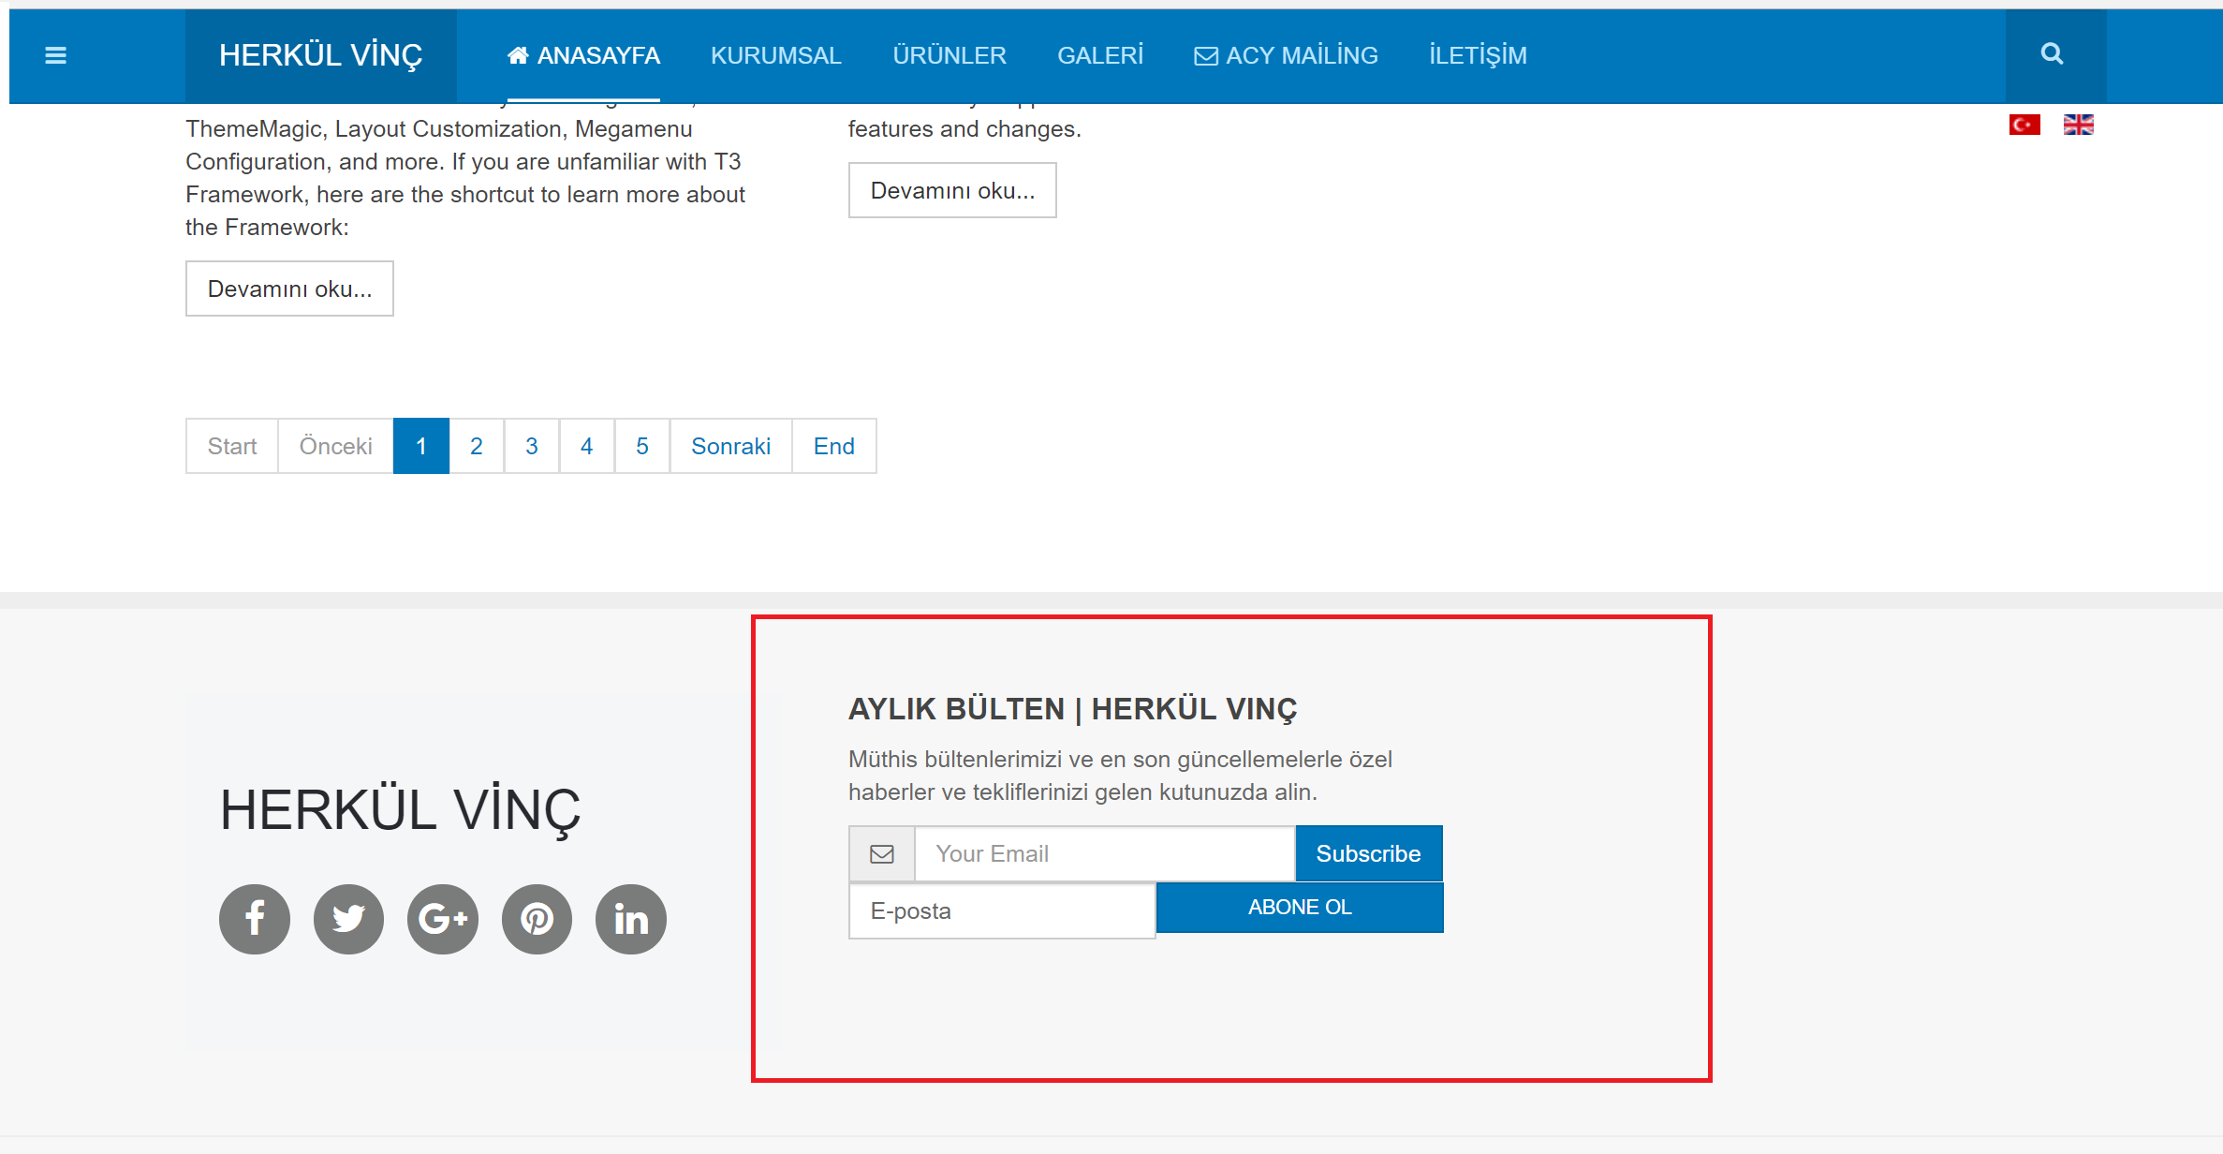Go to ANASAYFA menu item
2223x1154 pixels.
click(583, 55)
